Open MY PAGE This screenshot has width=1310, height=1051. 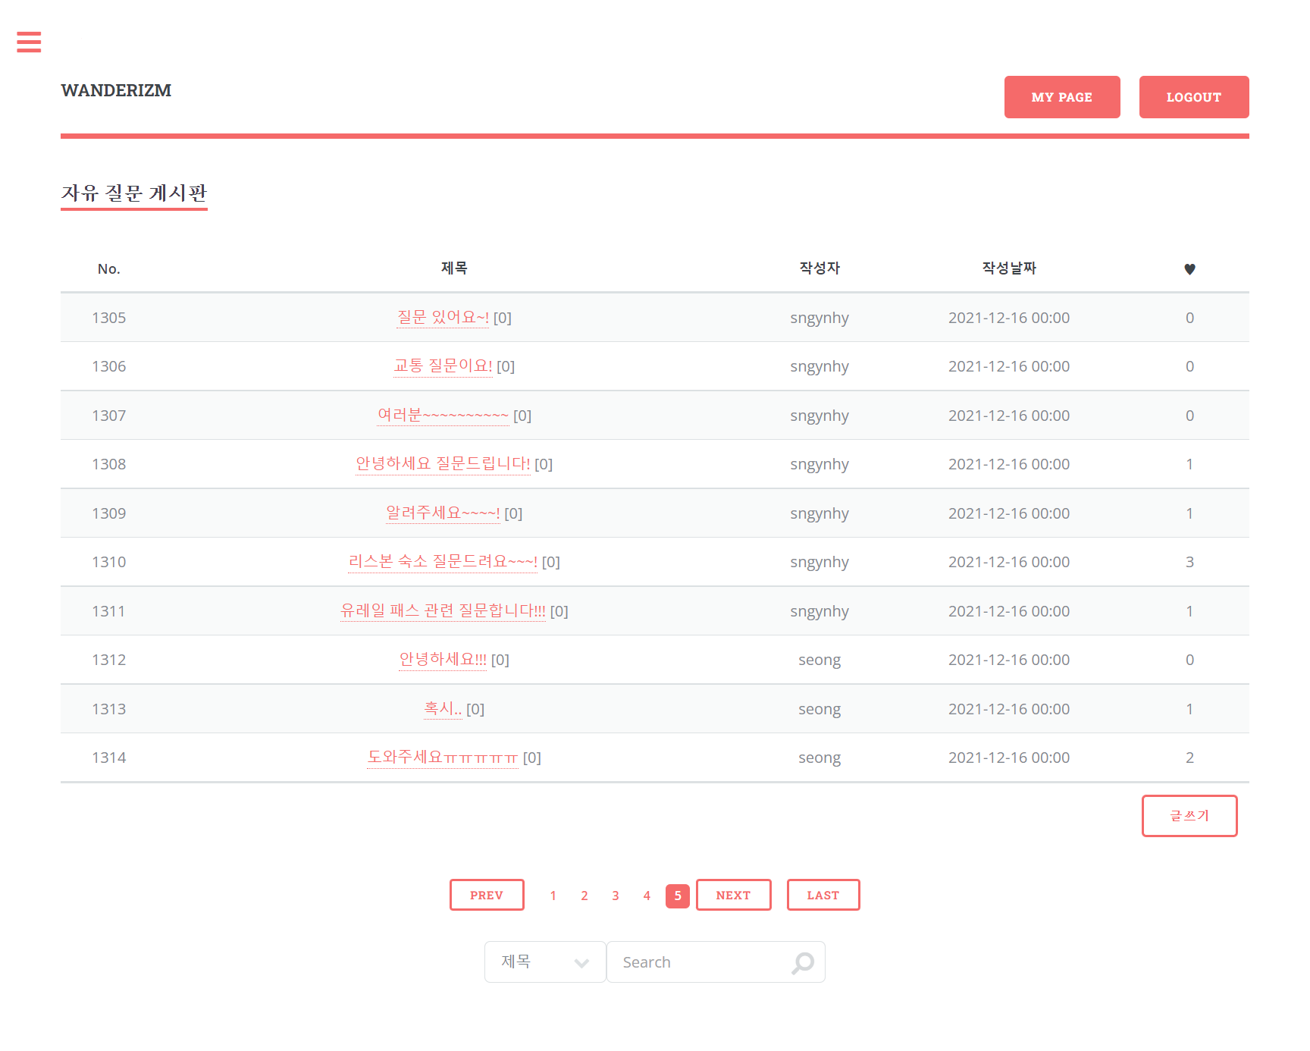[x=1062, y=97]
